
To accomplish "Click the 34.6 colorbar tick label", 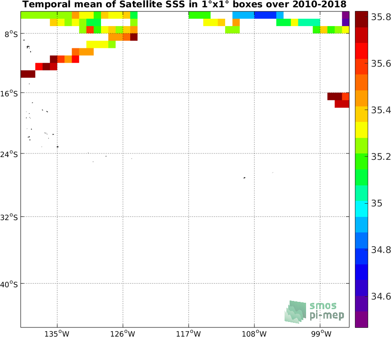I will [381, 296].
